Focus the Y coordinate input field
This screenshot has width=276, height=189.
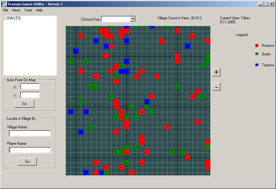(30, 95)
